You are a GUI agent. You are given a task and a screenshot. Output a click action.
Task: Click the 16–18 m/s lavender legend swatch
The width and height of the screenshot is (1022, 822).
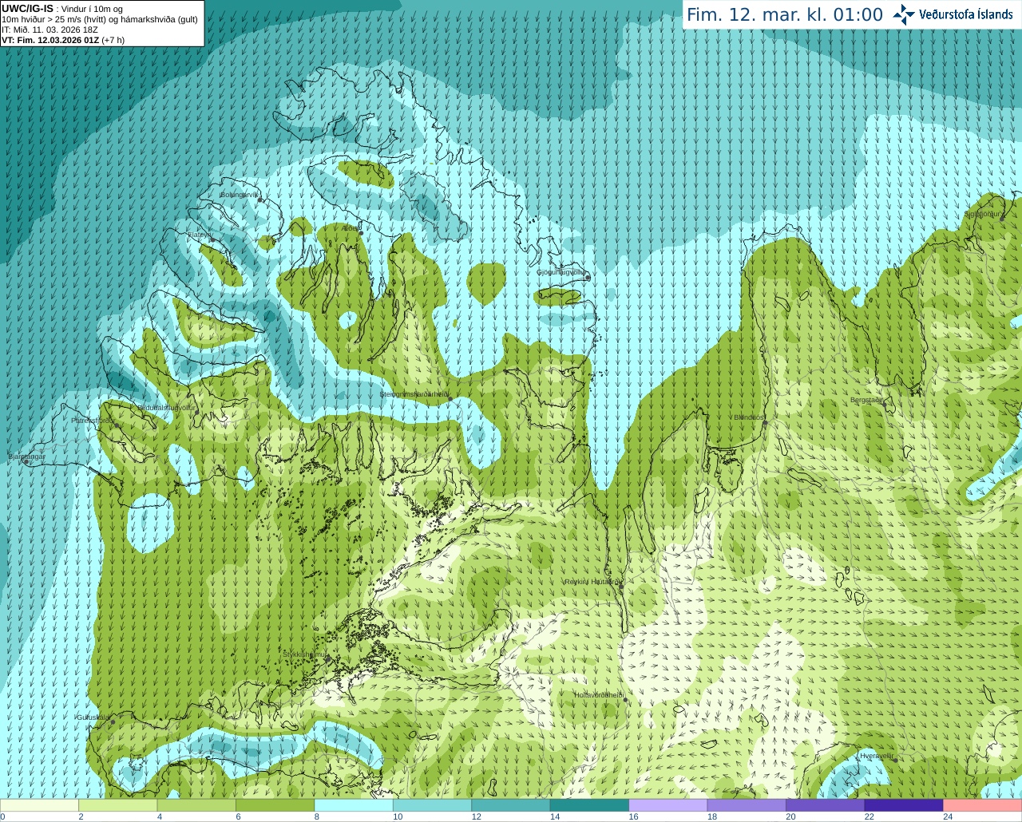(668, 805)
